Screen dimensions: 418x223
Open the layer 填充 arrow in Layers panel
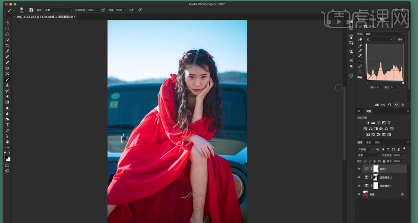(403, 161)
